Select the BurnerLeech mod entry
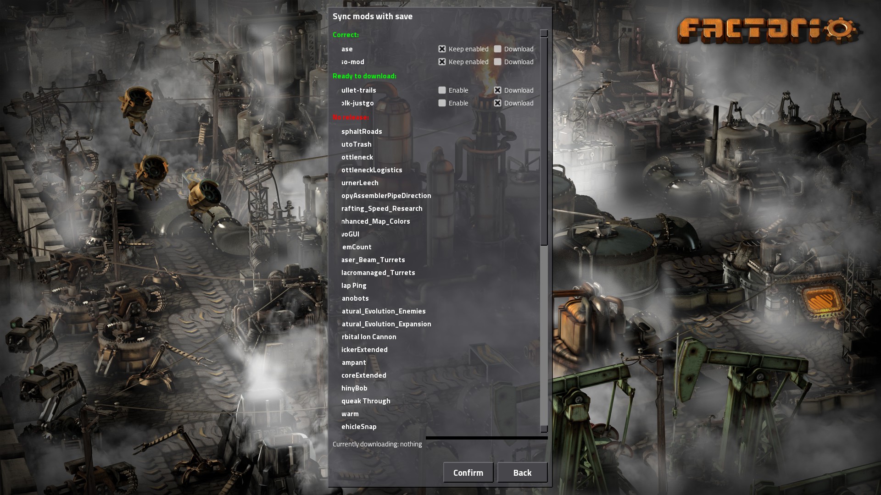The image size is (881, 495). (x=360, y=183)
